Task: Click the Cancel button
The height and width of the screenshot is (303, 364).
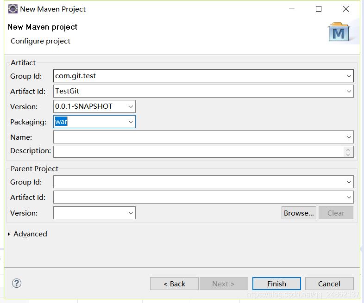Action: (x=329, y=284)
